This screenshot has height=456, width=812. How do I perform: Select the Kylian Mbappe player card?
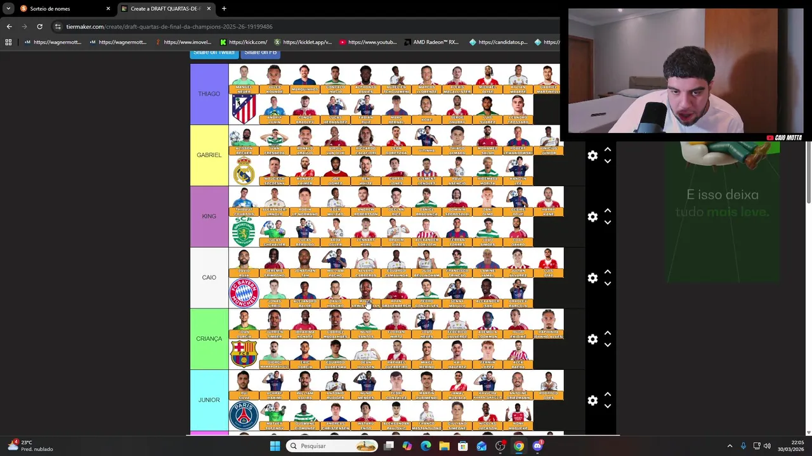click(518, 79)
